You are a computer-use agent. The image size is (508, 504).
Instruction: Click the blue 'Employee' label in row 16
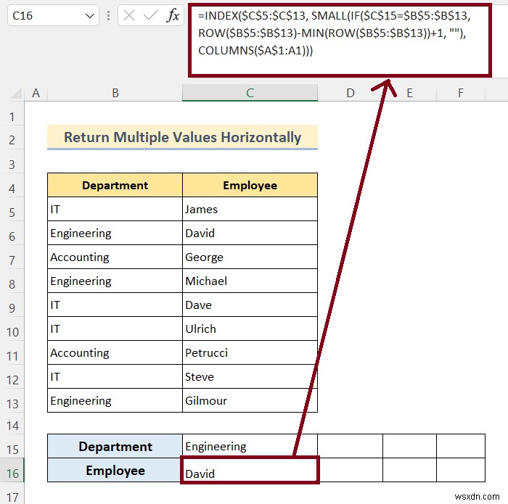pos(115,470)
